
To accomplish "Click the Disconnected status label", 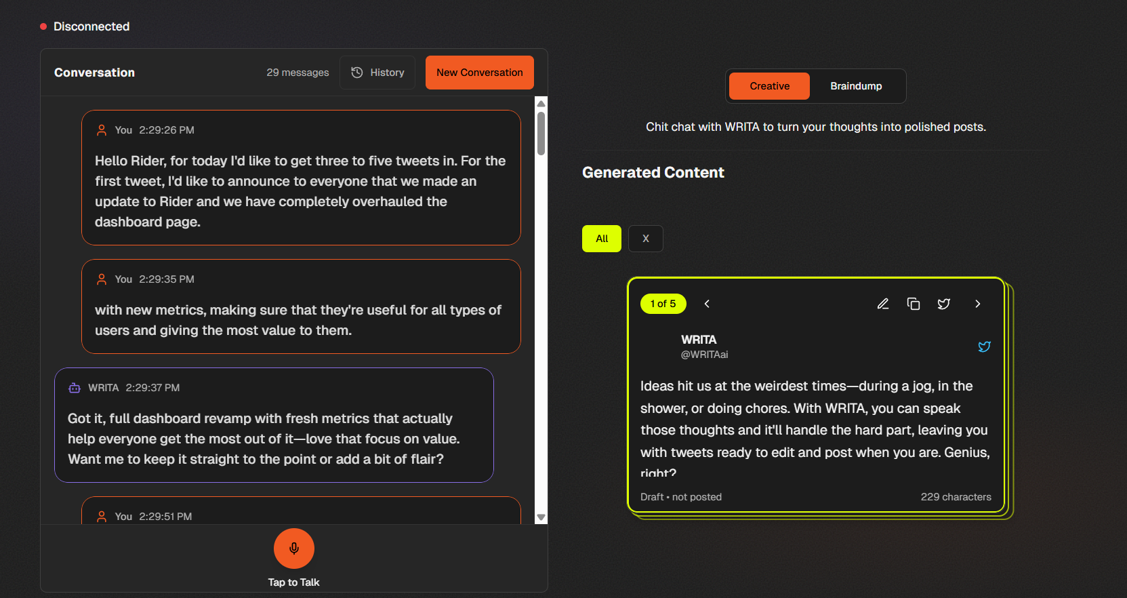I will pos(91,26).
